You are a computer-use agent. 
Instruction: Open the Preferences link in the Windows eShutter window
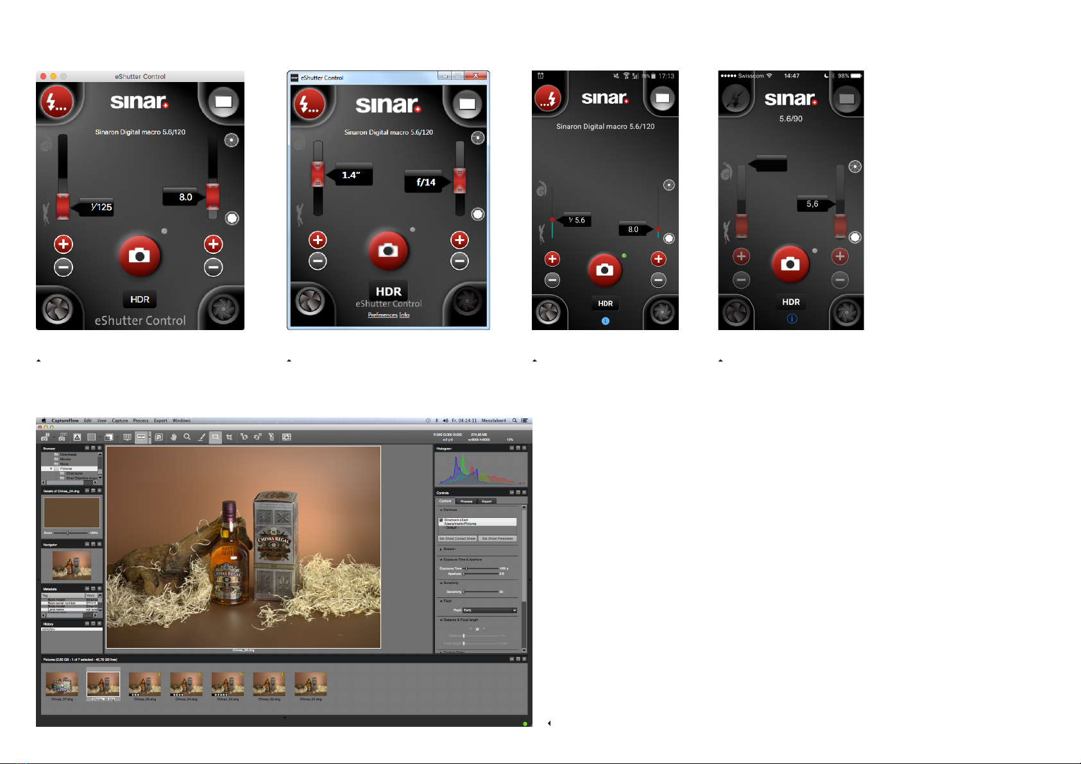(x=382, y=315)
